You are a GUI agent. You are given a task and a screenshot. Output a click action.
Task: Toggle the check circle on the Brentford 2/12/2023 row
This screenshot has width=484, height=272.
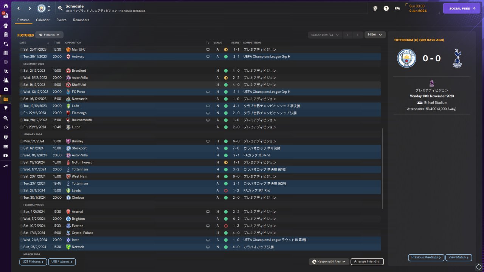tap(21, 71)
